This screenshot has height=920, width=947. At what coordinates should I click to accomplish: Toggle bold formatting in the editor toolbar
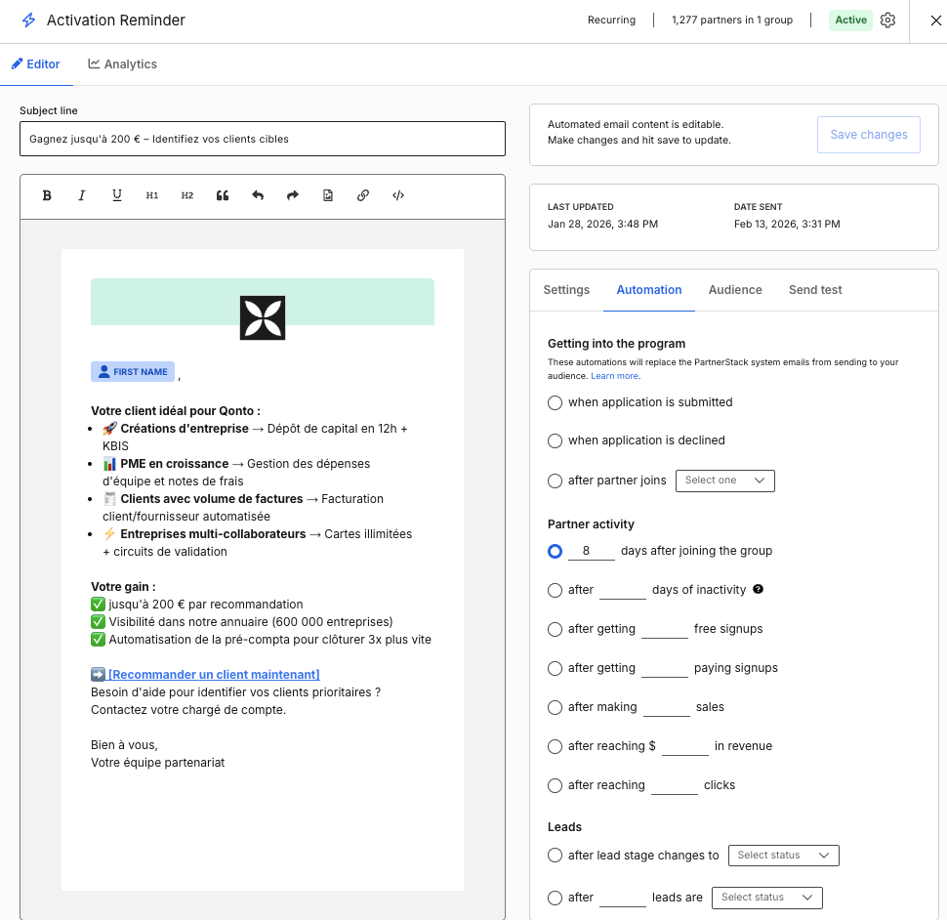tap(47, 195)
